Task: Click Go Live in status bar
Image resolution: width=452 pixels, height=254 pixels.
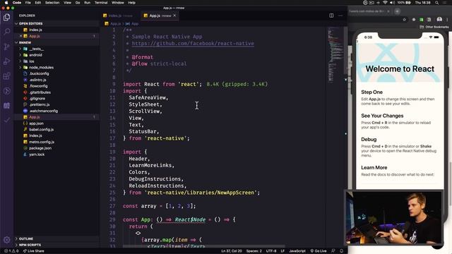Action: pos(319,251)
